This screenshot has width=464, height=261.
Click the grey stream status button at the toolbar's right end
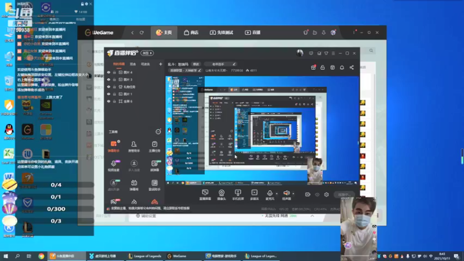344,194
